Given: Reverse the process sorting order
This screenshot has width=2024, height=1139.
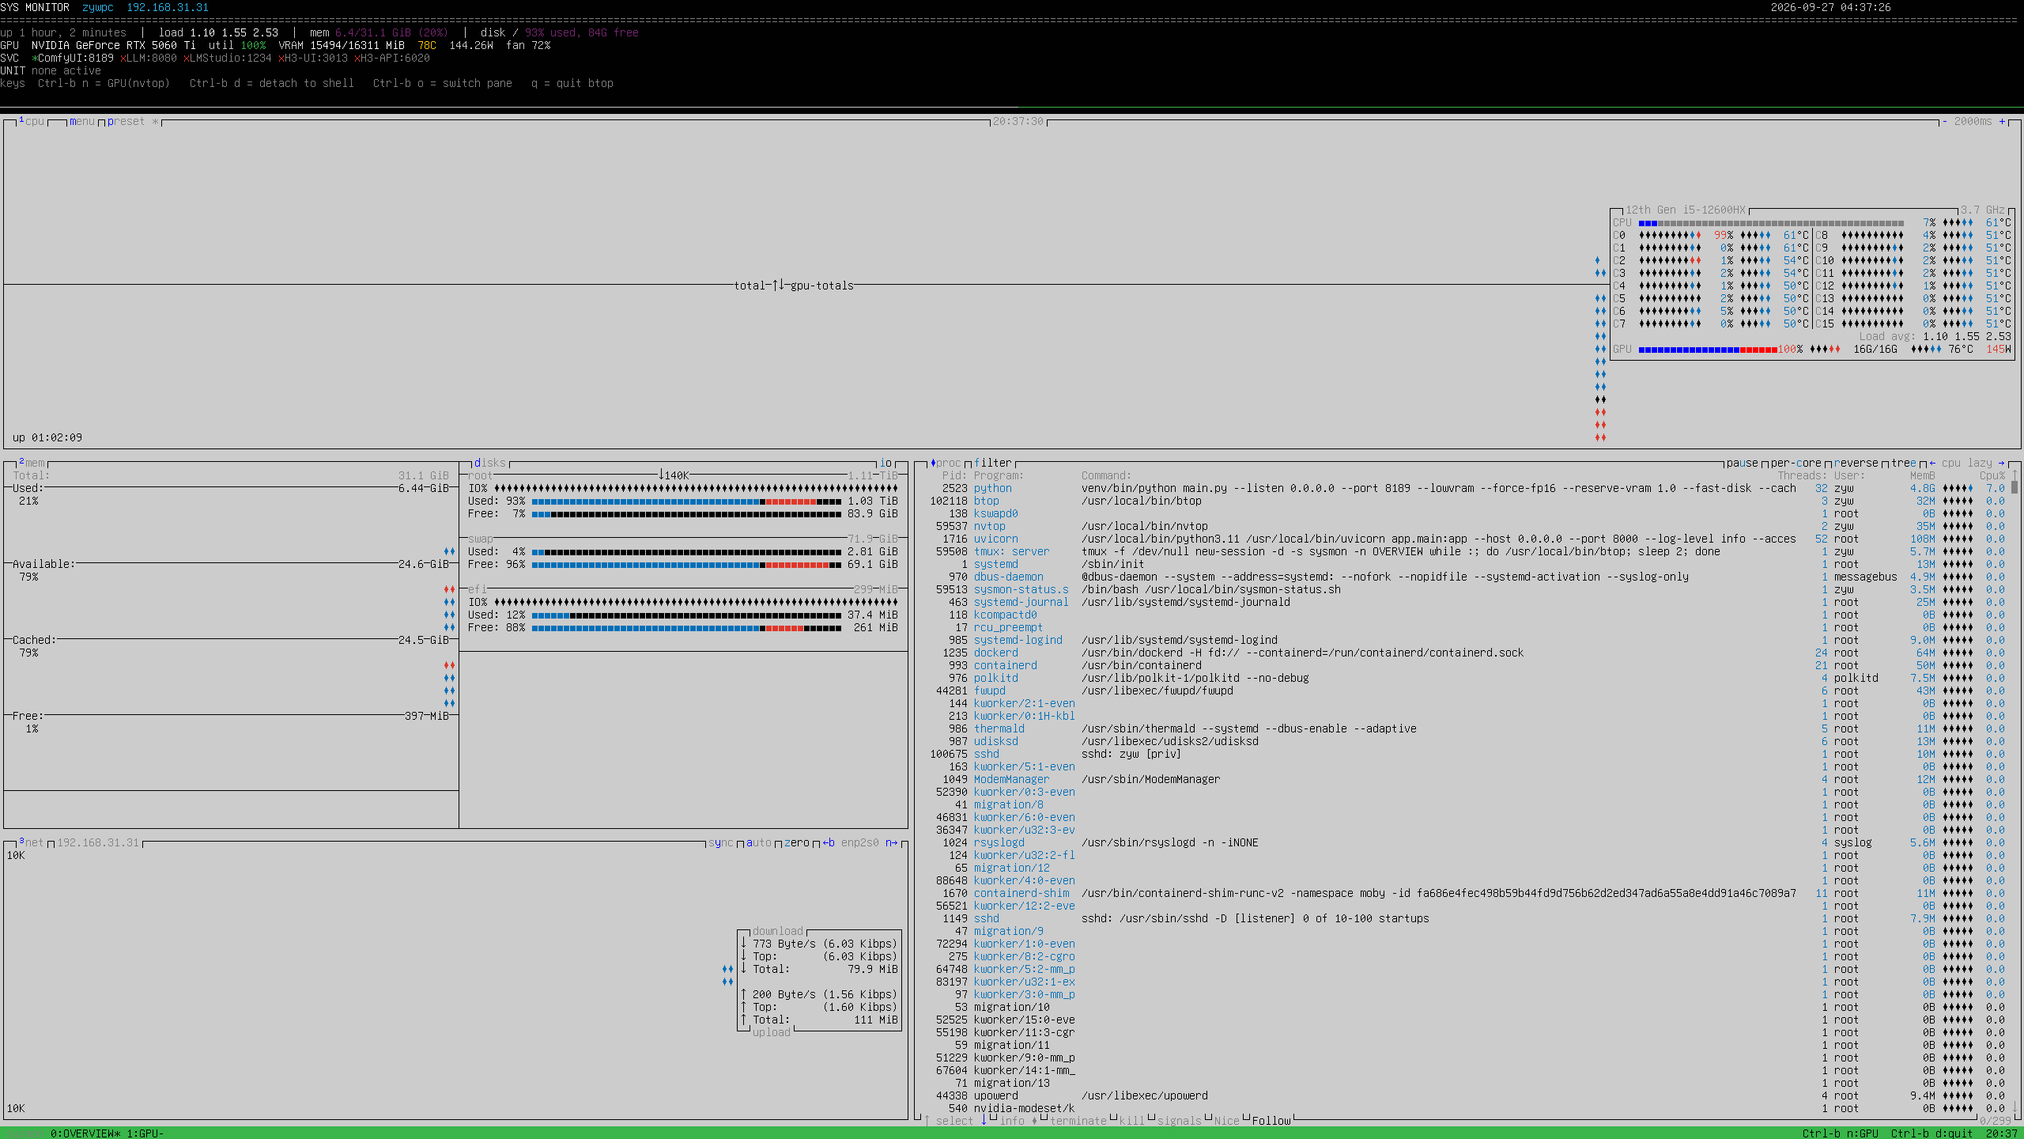Looking at the screenshot, I should [x=1856, y=463].
